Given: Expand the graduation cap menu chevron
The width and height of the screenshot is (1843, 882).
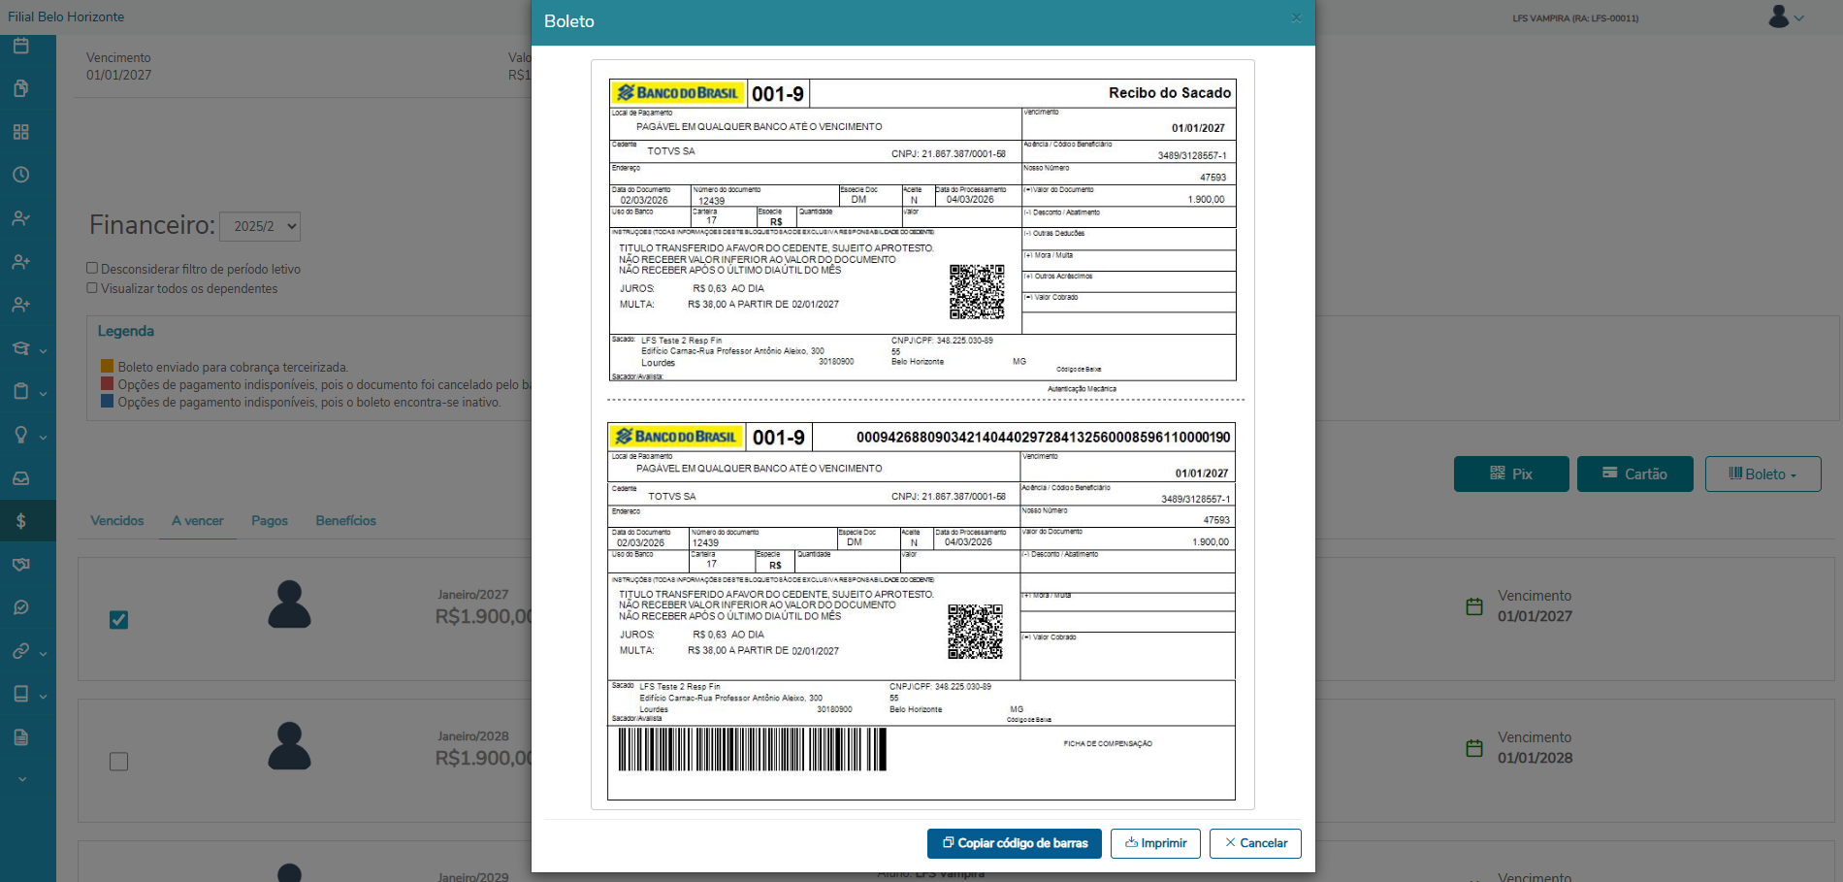Looking at the screenshot, I should [43, 350].
